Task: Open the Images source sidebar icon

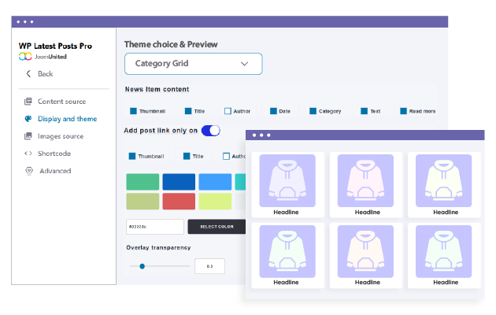Action: coord(28,136)
